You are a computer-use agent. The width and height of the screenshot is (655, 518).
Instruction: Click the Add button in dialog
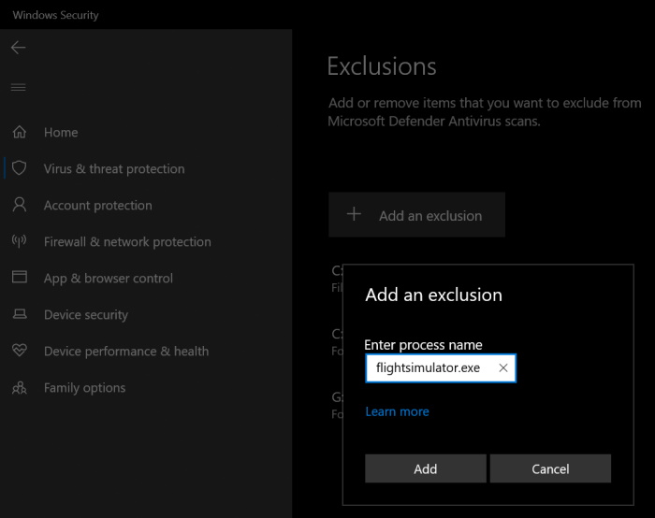click(x=425, y=468)
